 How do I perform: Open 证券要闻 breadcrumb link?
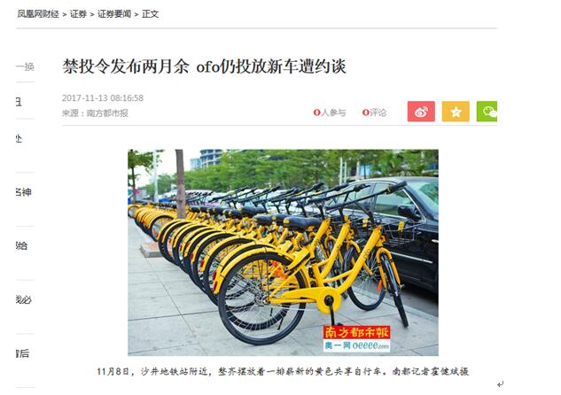114,14
